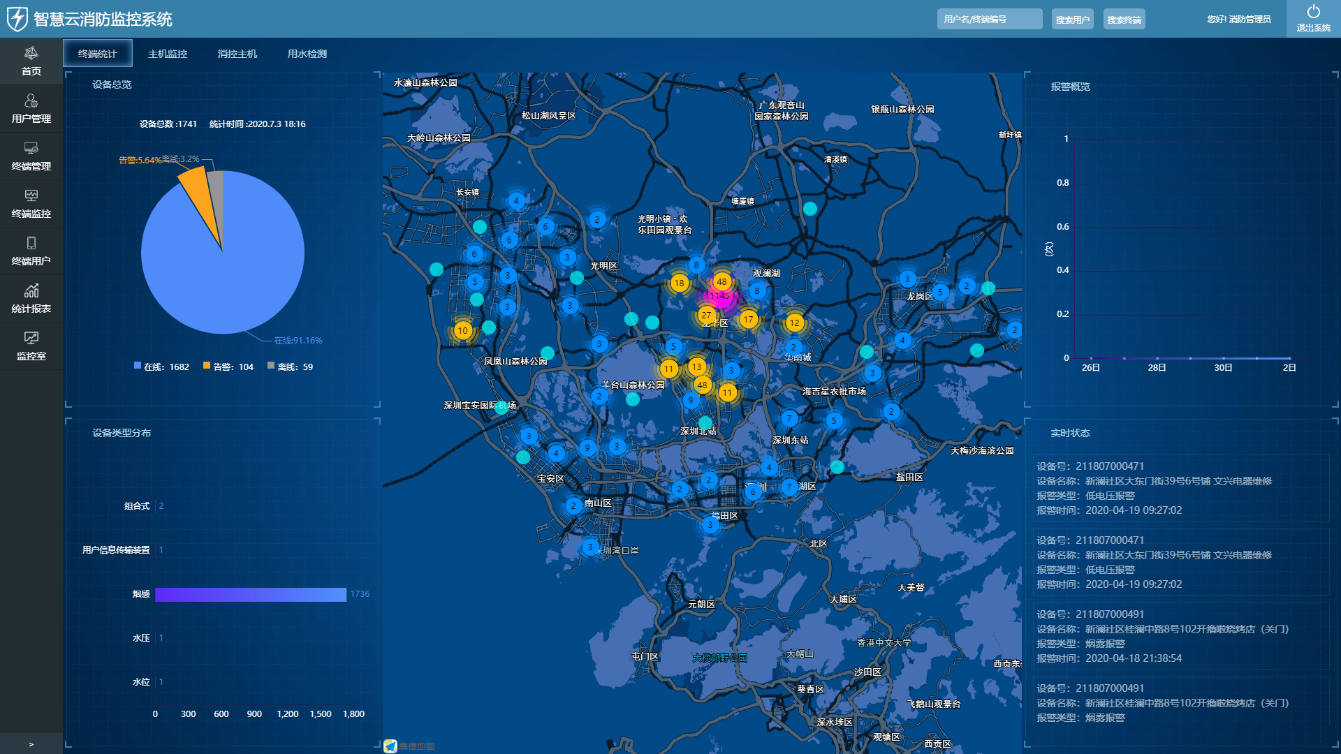Viewport: 1341px width, 754px height.
Task: Expand the orange 48 cluster near 观澜湖
Action: coord(721,281)
